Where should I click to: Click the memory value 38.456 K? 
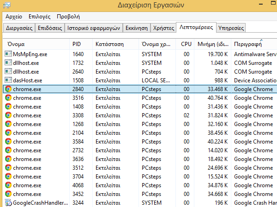pos(217,133)
